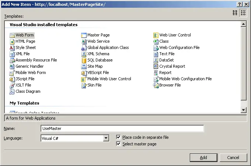The width and height of the screenshot is (251, 166).
Task: Select the Report template icon
Action: pos(156,73)
